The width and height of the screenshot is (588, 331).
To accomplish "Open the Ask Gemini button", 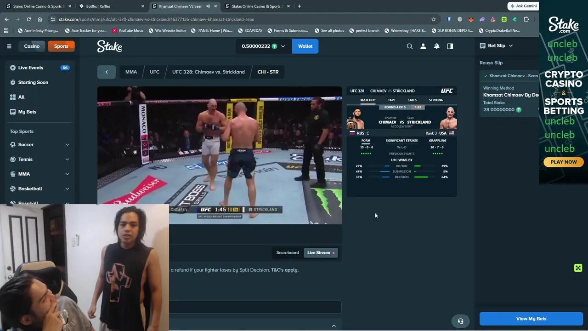I will point(523,6).
